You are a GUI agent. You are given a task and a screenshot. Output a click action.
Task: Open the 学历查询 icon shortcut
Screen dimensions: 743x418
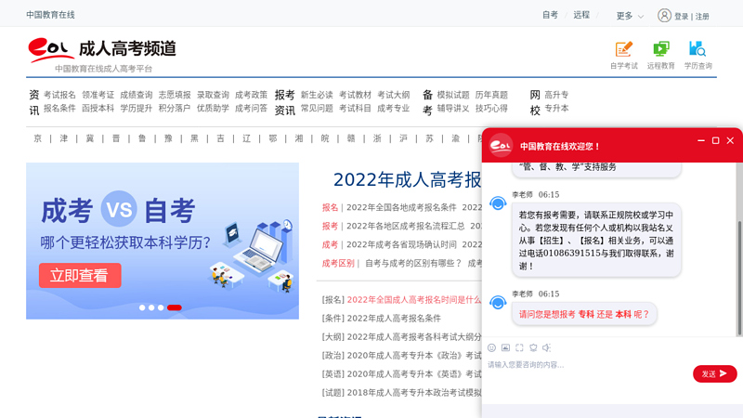698,56
